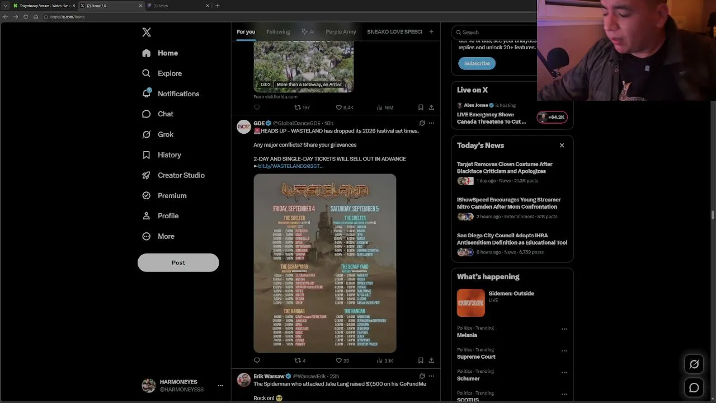Click the +64.2K listeners badge
Image resolution: width=716 pixels, height=403 pixels.
tap(552, 117)
